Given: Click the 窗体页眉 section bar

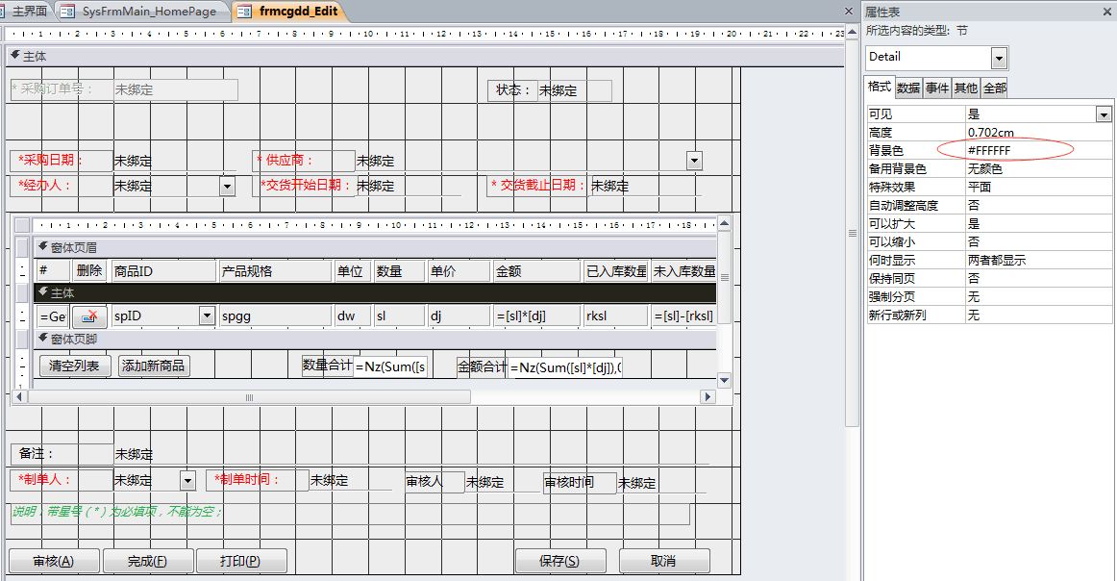Looking at the screenshot, I should click(375, 247).
